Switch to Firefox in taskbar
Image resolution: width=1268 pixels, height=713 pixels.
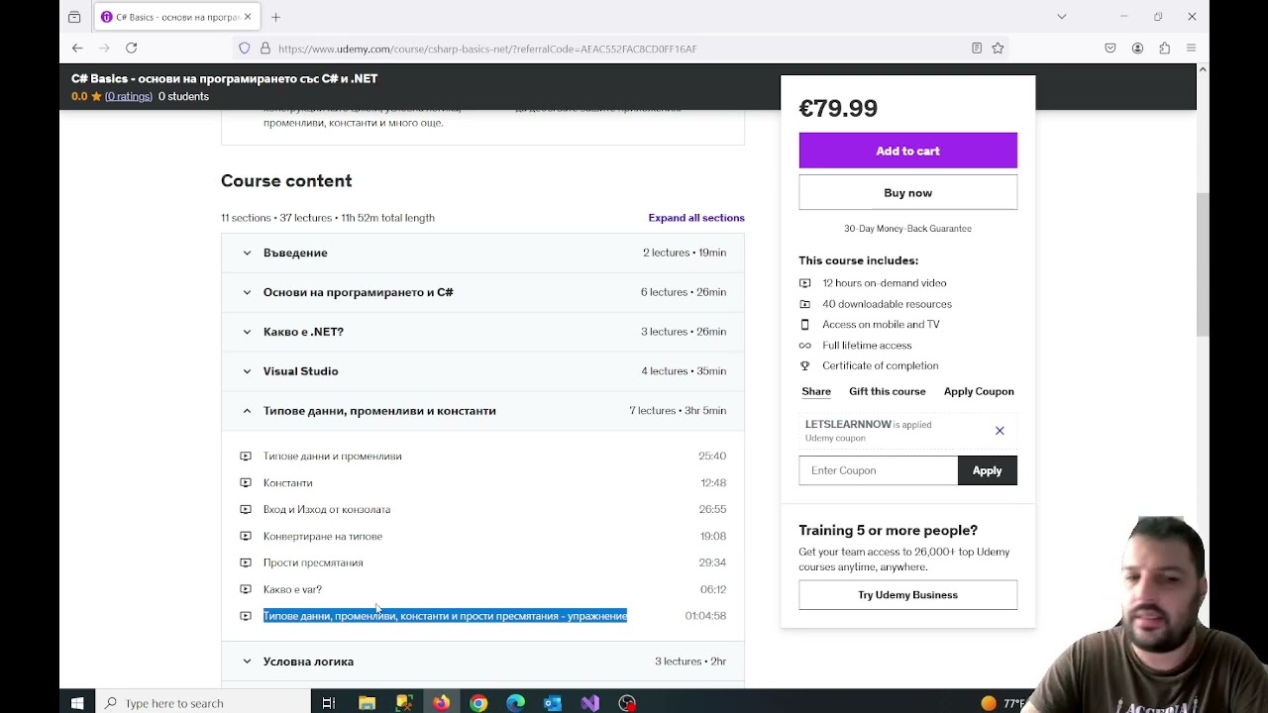pyautogui.click(x=441, y=703)
